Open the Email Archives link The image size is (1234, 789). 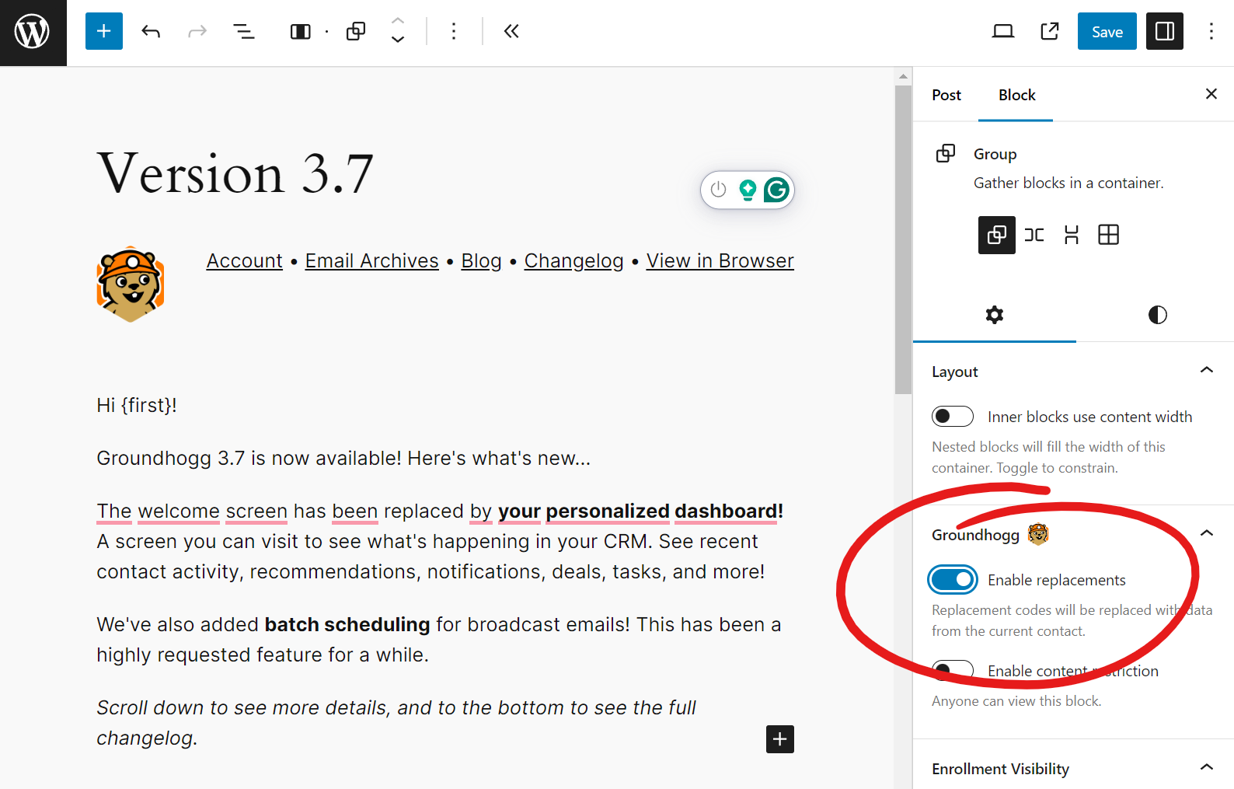point(371,261)
